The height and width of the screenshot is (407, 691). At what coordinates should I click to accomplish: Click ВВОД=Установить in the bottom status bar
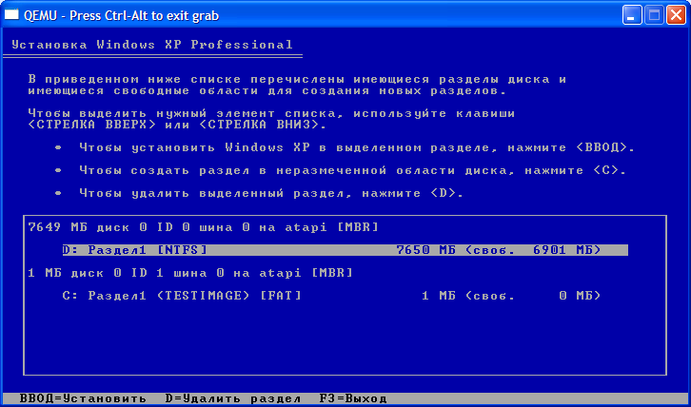click(x=76, y=398)
